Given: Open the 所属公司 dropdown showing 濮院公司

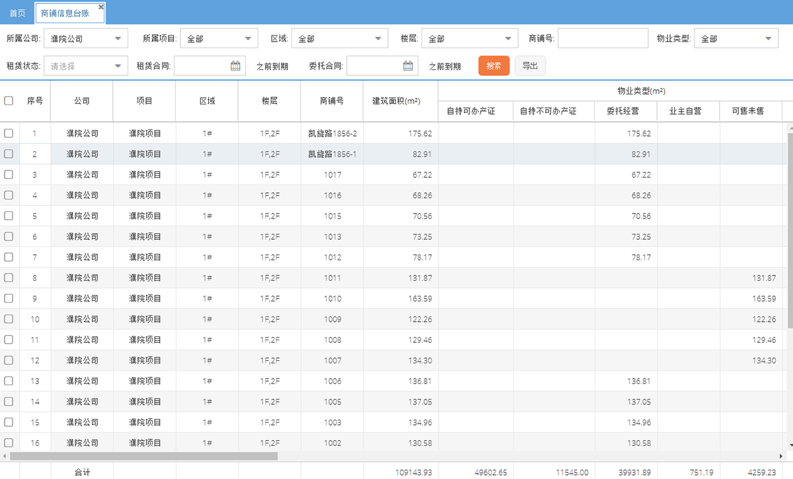Looking at the screenshot, I should click(x=86, y=39).
